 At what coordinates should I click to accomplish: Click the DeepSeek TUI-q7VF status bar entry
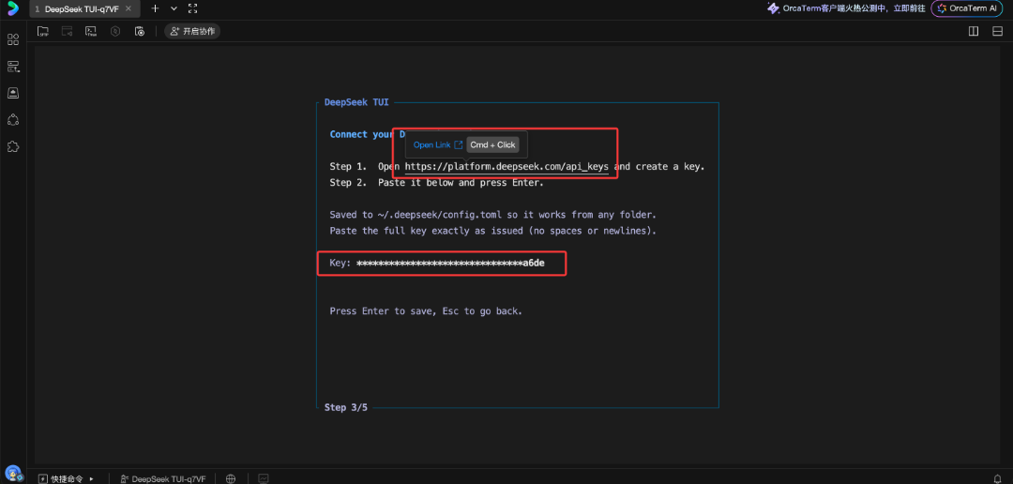coord(163,478)
